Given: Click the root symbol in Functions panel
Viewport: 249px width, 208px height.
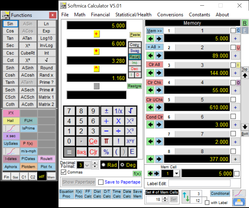Looking at the screenshot, I should tap(46, 60).
